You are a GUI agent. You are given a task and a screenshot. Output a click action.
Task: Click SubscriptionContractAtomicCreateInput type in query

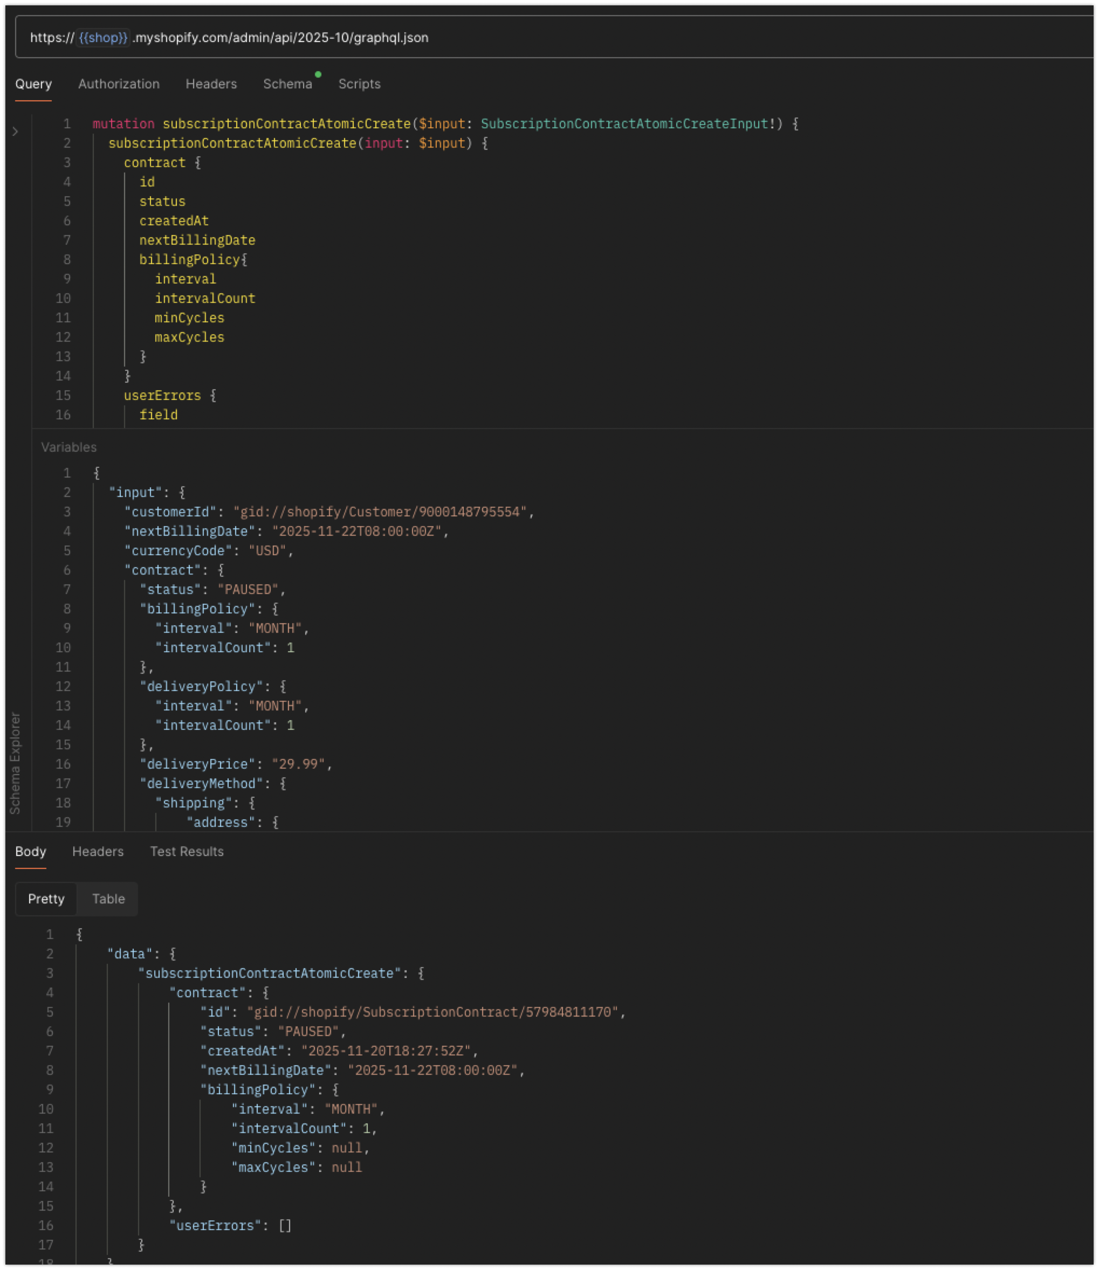(x=624, y=124)
